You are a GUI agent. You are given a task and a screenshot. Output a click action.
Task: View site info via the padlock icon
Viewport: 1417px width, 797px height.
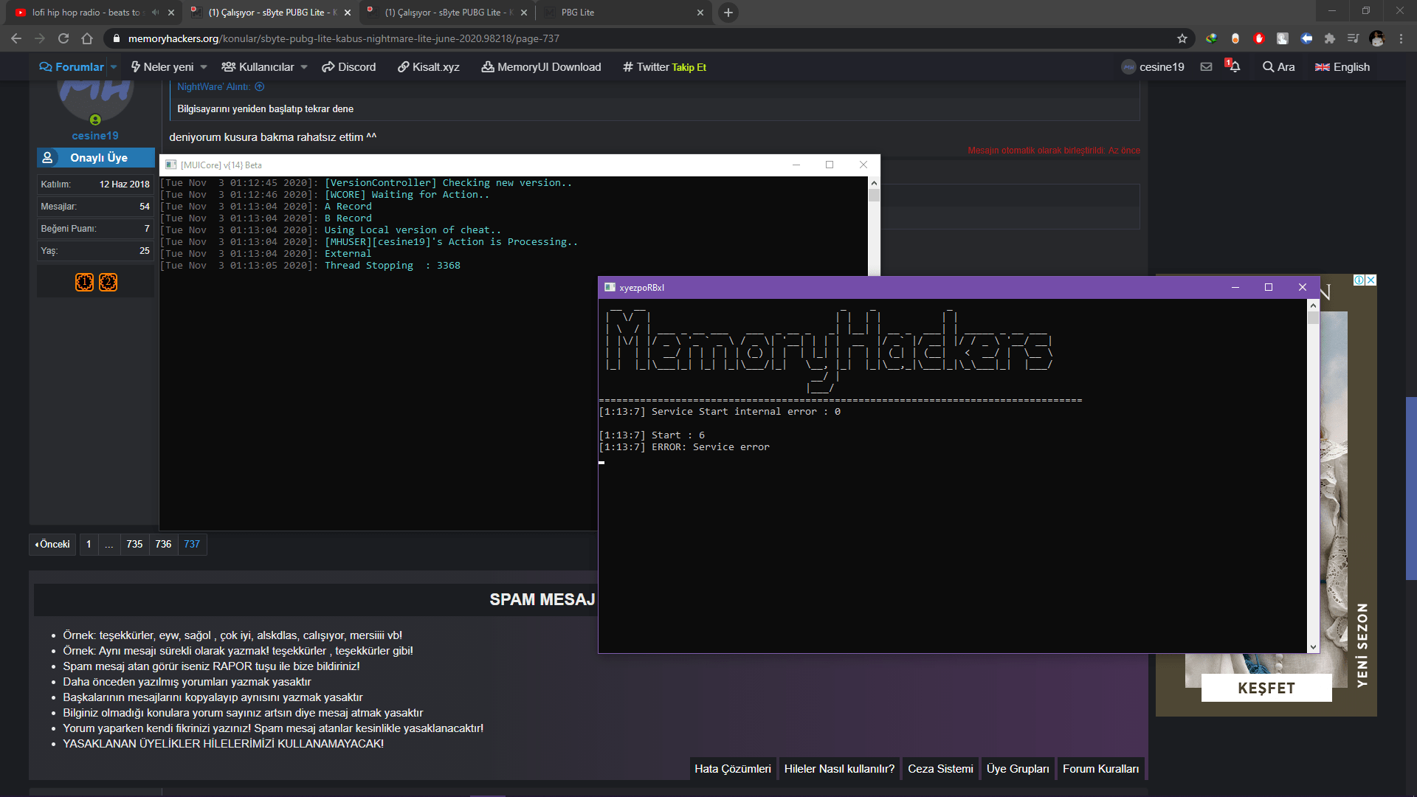point(116,38)
